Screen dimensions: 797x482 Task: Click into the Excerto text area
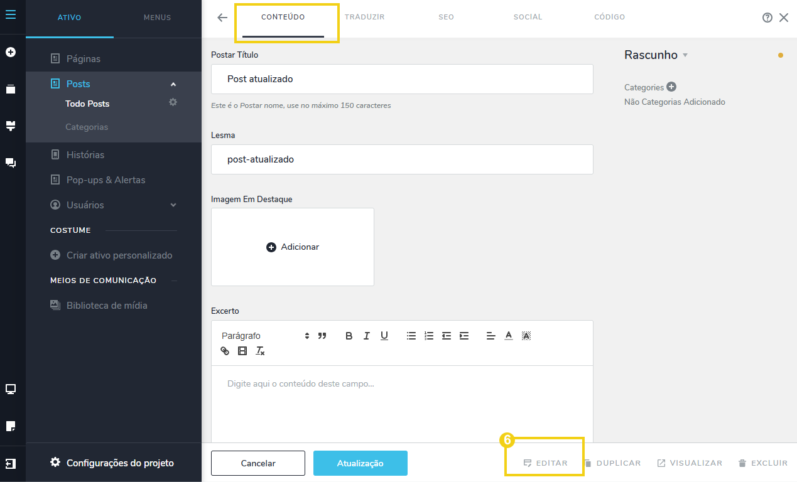click(402, 404)
